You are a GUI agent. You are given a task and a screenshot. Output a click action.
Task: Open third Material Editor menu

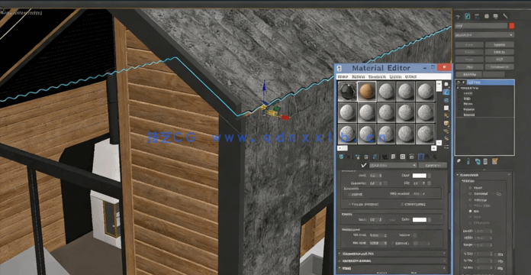pyautogui.click(x=377, y=76)
